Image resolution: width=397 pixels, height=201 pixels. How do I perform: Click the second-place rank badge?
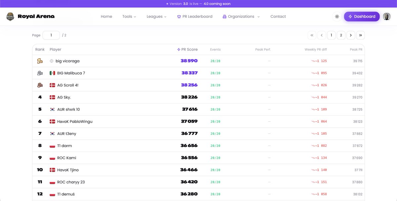[x=40, y=73]
